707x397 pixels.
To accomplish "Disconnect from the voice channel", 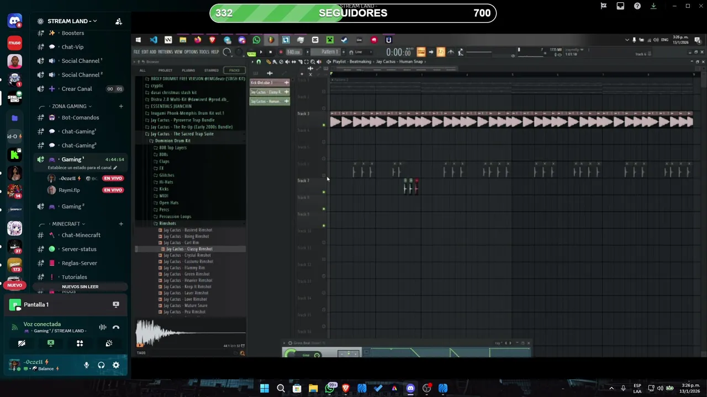I will (x=116, y=328).
